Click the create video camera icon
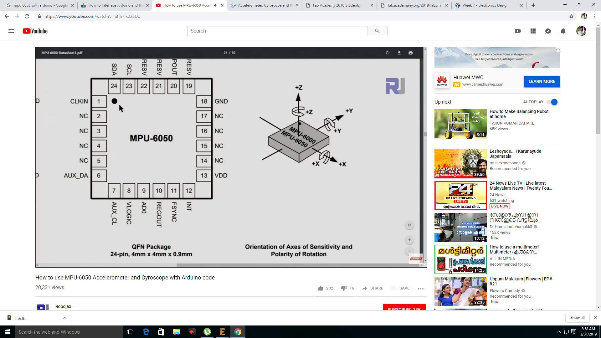 pyautogui.click(x=518, y=31)
